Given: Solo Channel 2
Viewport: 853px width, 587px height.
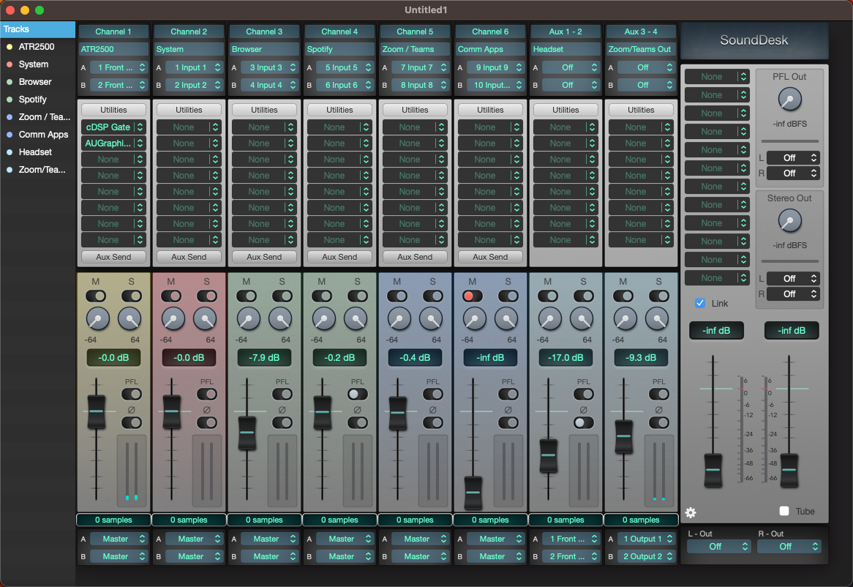Looking at the screenshot, I should tap(206, 296).
